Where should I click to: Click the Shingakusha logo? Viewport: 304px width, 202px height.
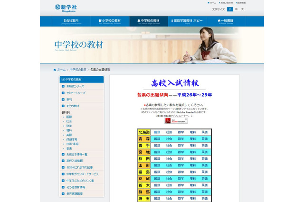pyautogui.click(x=66, y=8)
